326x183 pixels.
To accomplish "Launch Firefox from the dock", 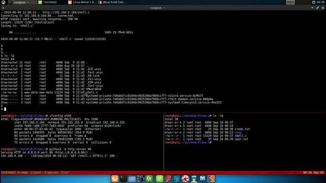I will click(x=115, y=178).
